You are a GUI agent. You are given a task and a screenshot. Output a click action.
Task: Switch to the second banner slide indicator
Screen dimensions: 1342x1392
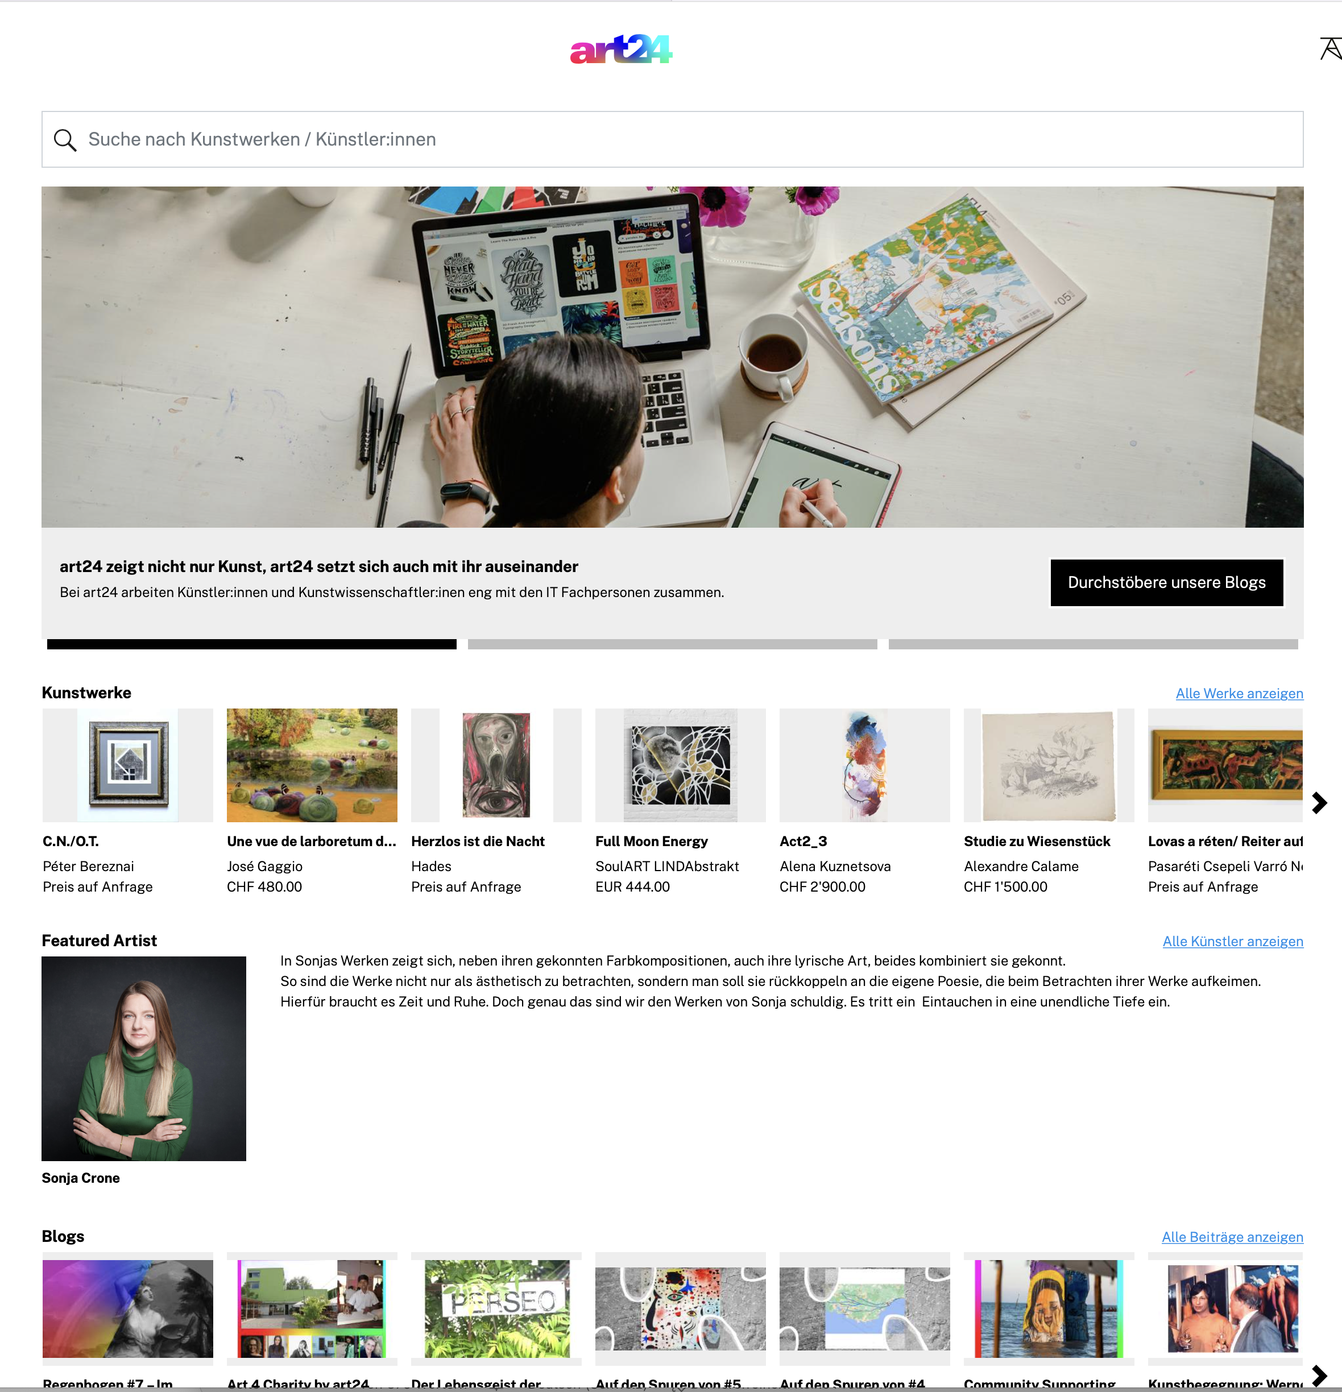[x=672, y=644]
